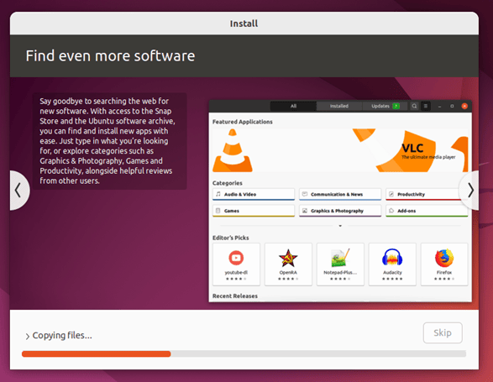Select the All tab
The width and height of the screenshot is (493, 382).
point(293,107)
